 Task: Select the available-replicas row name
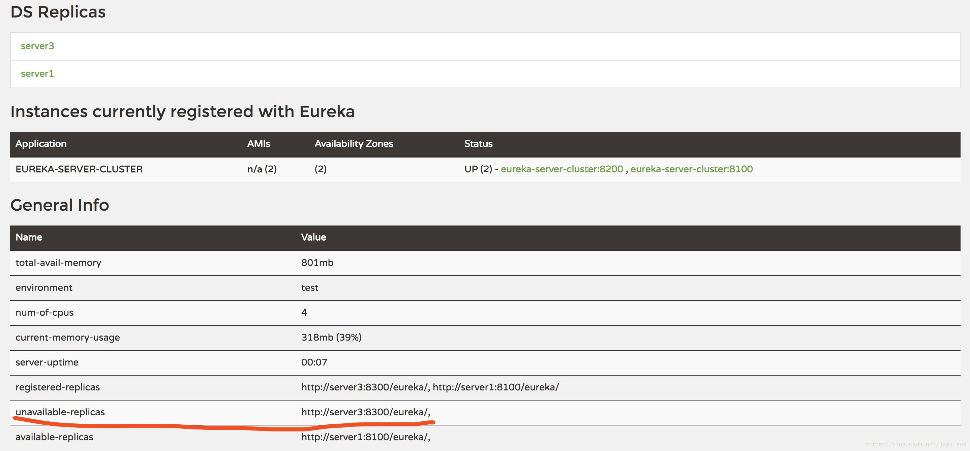click(x=54, y=437)
